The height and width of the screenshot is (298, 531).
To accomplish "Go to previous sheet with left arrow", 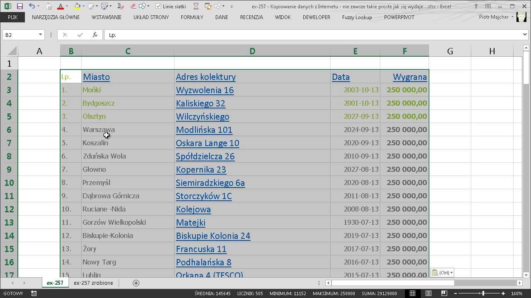I will tap(13, 283).
